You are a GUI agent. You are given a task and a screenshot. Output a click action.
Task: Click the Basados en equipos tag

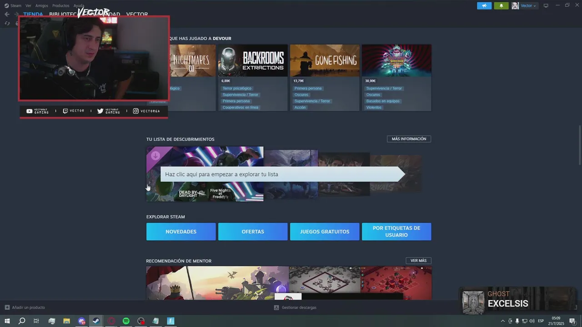[x=383, y=101]
